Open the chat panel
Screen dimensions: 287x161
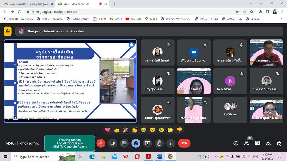pos(257,143)
